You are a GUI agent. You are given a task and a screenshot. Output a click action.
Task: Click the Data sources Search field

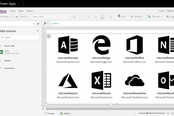pos(19,37)
